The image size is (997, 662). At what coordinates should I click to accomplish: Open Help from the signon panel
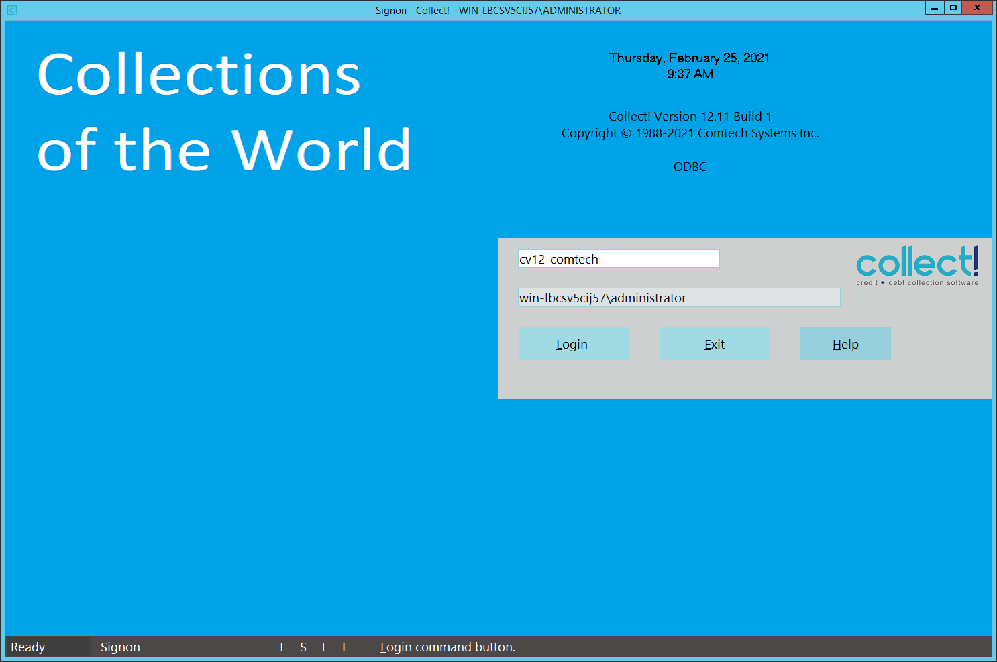pyautogui.click(x=845, y=344)
